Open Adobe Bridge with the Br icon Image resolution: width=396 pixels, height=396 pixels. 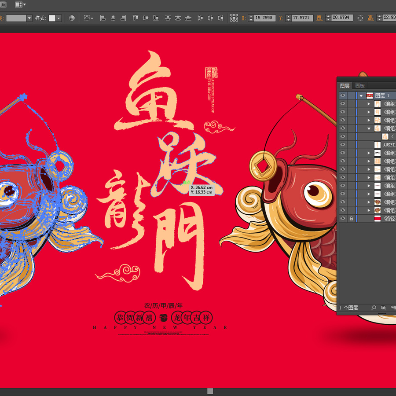[3, 4]
